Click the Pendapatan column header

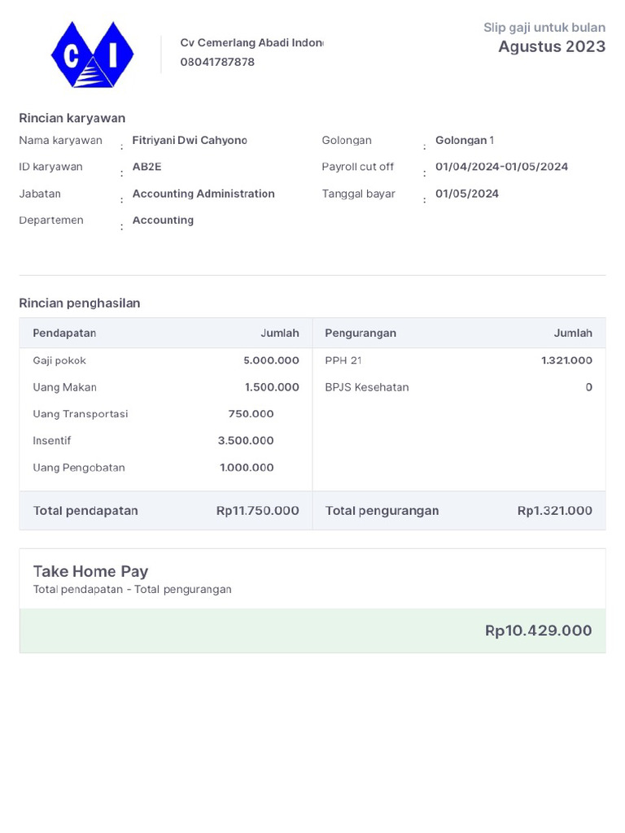click(x=64, y=334)
